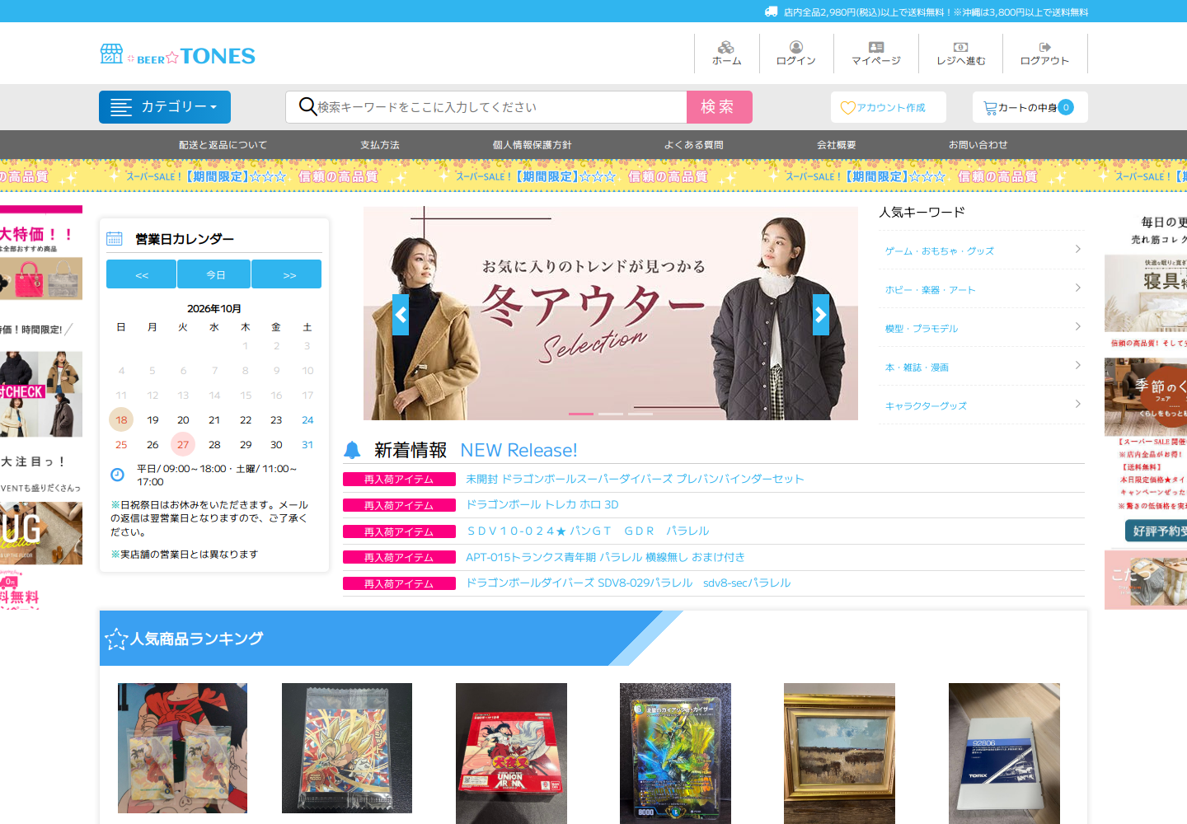Click the pink 検索 button

(720, 107)
